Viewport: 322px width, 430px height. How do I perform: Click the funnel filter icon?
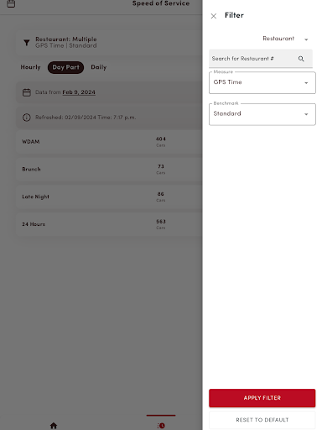click(x=27, y=43)
